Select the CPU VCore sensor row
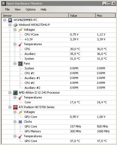117x145 pixels. point(59,35)
